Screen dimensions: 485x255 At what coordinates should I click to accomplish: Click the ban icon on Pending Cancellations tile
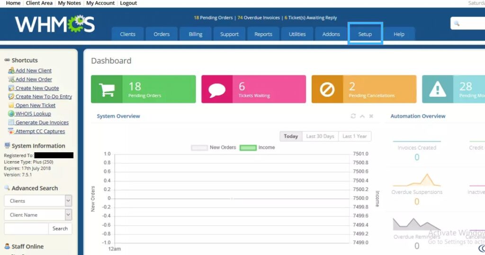tap(327, 90)
